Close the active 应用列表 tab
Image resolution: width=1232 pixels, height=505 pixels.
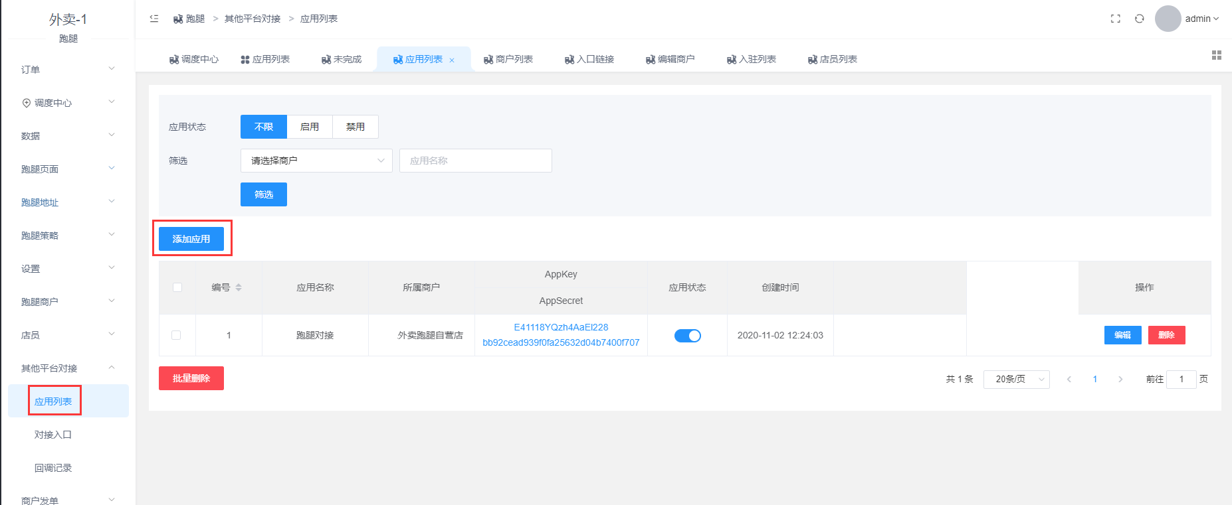click(x=452, y=60)
